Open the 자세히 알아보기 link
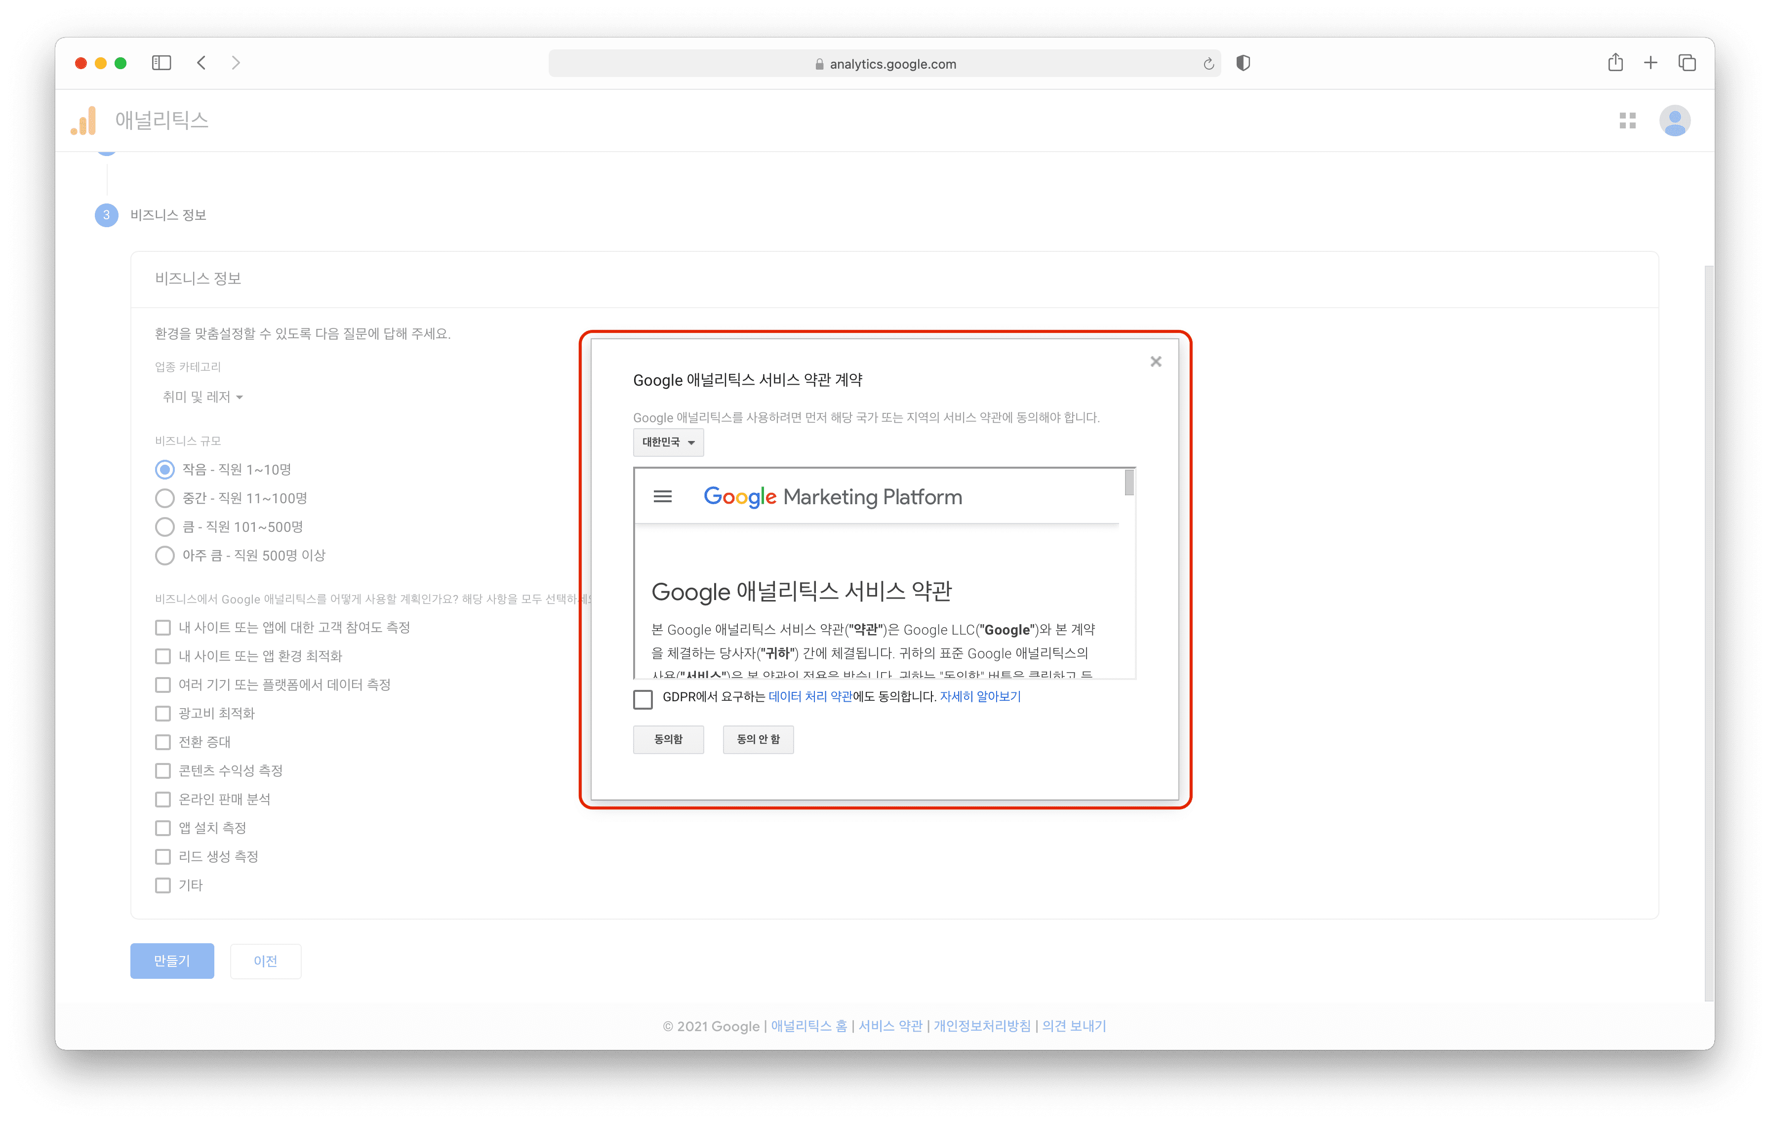1770x1123 pixels. point(980,697)
